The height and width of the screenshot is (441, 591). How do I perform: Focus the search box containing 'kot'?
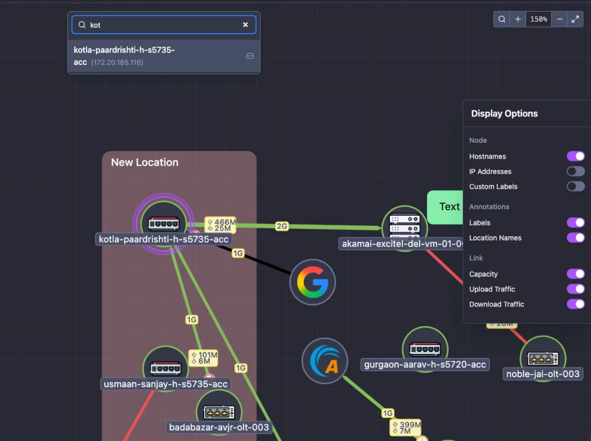pyautogui.click(x=164, y=25)
